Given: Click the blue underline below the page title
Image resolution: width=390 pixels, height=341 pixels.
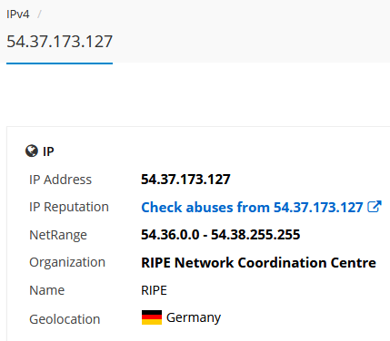Looking at the screenshot, I should 60,63.
